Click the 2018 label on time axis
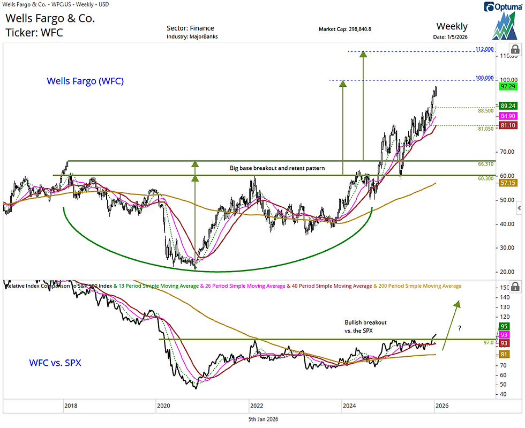Image resolution: width=525 pixels, height=428 pixels. 71,406
